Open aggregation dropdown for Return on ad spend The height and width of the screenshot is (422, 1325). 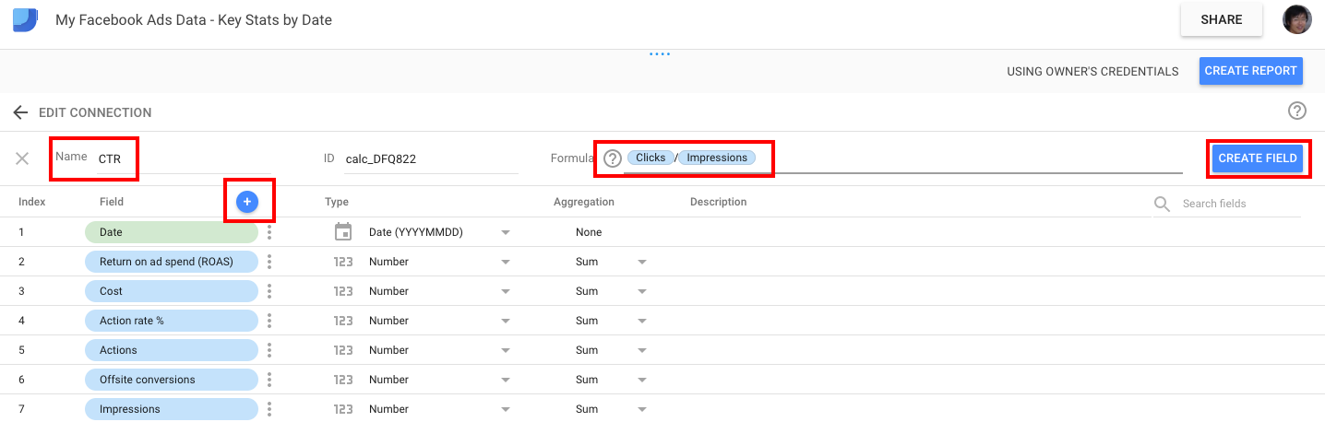642,262
